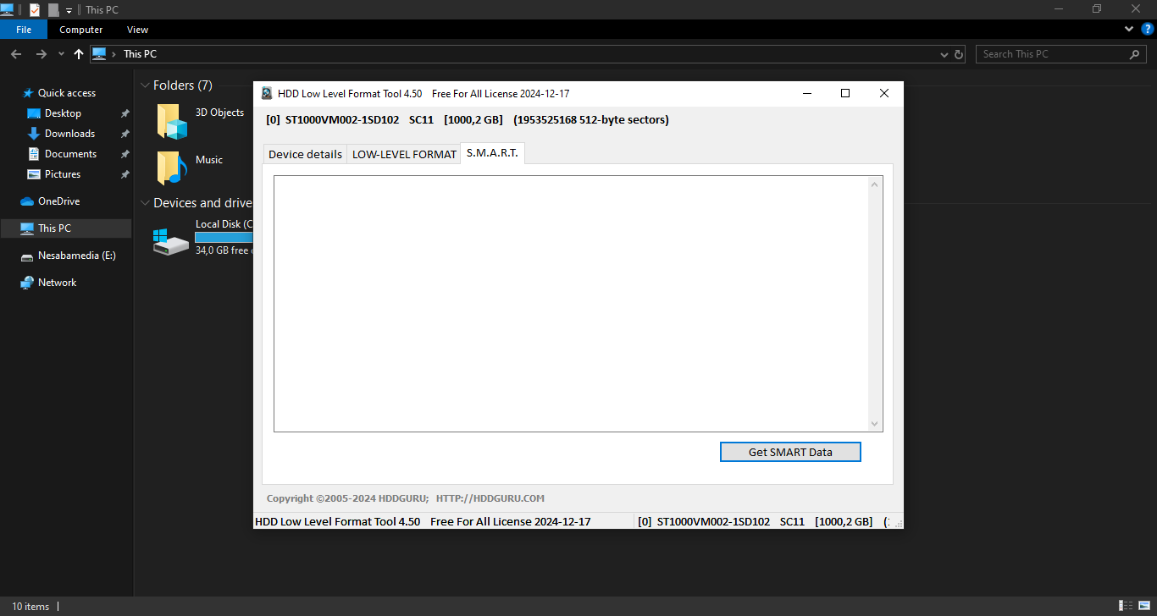Open the LOW-LEVEL FORMAT tab
Viewport: 1157px width, 616px height.
coord(404,154)
